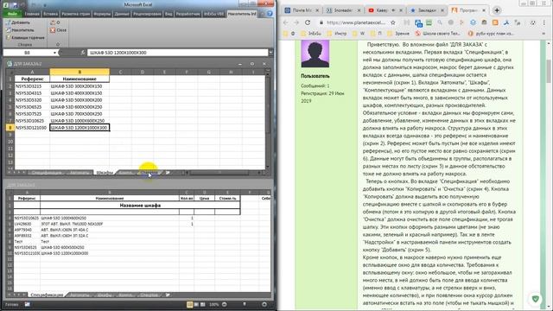
Task: Click the 100% zoom level label
Action: click(213, 304)
